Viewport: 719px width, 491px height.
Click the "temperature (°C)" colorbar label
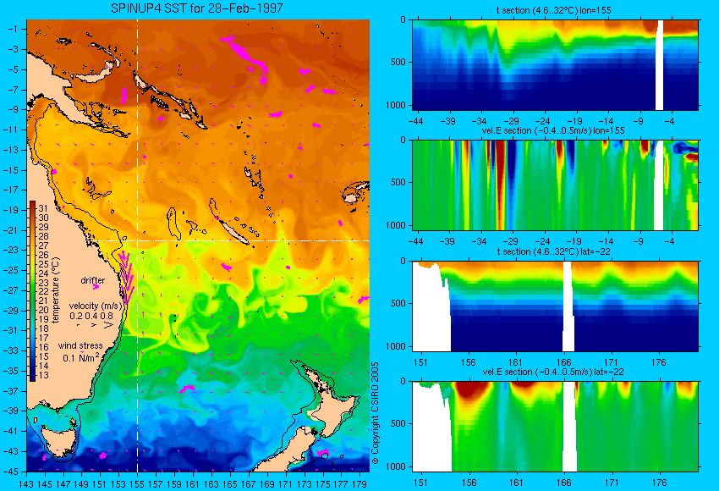(56, 290)
